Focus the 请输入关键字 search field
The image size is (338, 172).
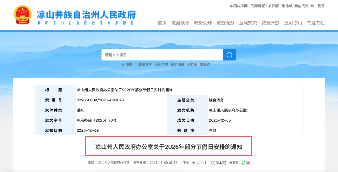point(162,55)
